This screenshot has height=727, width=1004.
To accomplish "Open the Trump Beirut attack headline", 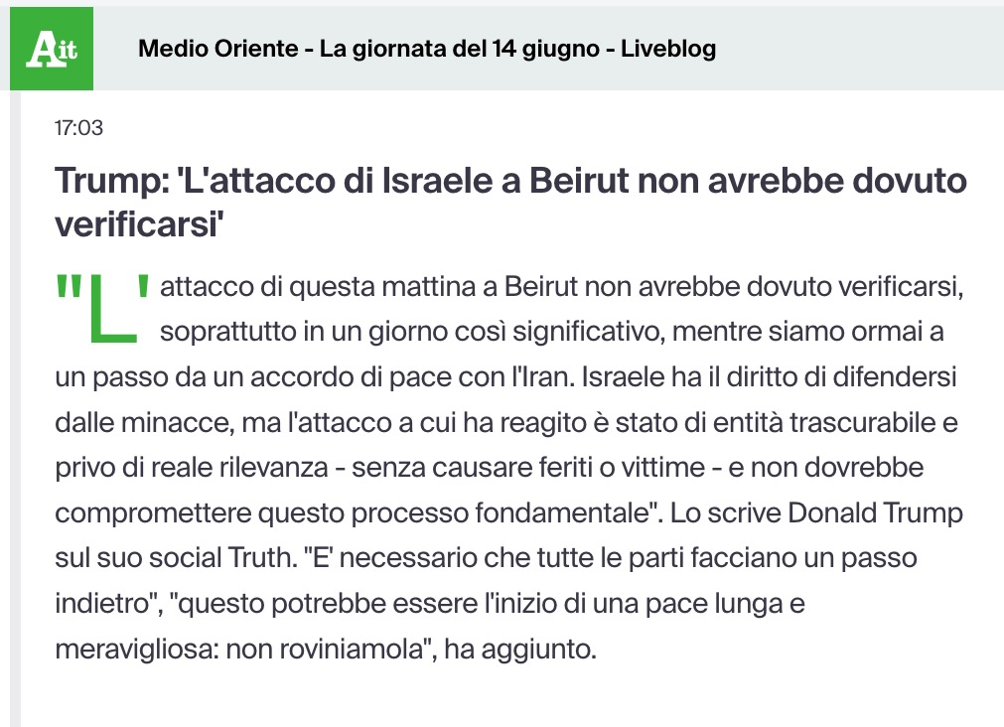I will pyautogui.click(x=510, y=202).
